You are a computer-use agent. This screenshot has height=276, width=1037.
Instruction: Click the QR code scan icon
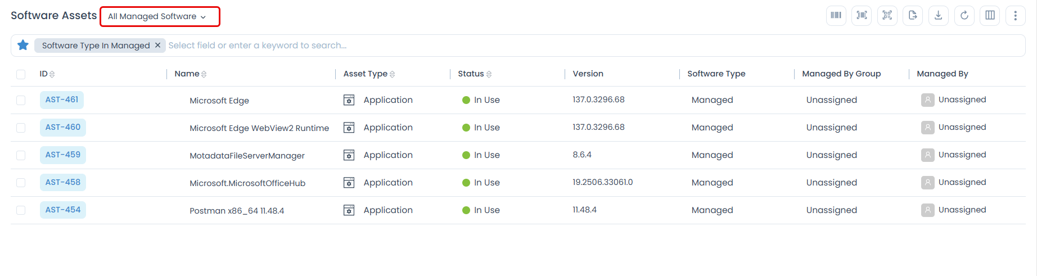tap(887, 15)
